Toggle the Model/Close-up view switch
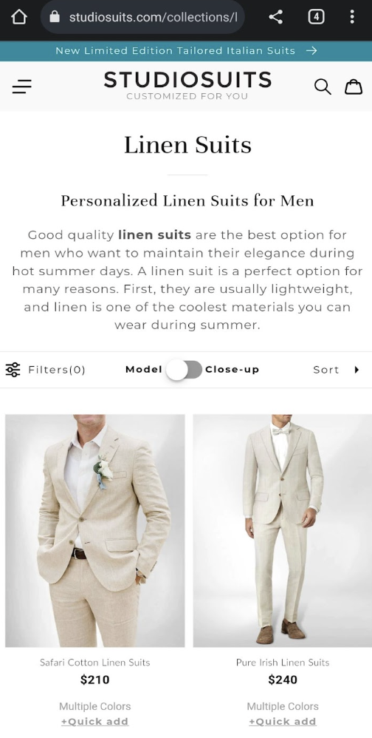372x738 pixels. click(184, 370)
